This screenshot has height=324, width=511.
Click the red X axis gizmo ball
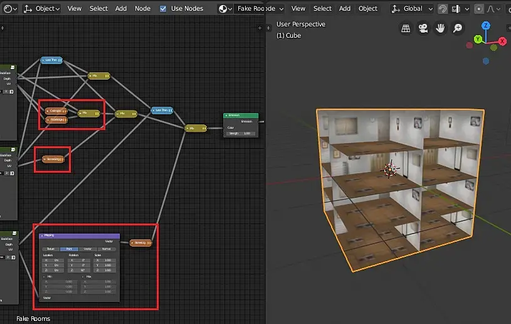(502, 40)
